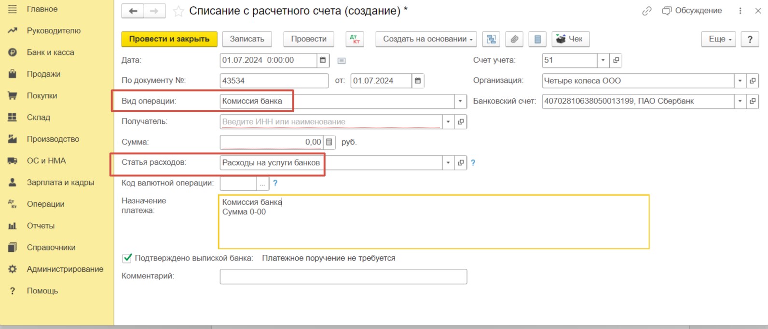Viewport: 768px width, 329px height.
Task: Click the paperclip attachments icon
Action: tap(514, 39)
